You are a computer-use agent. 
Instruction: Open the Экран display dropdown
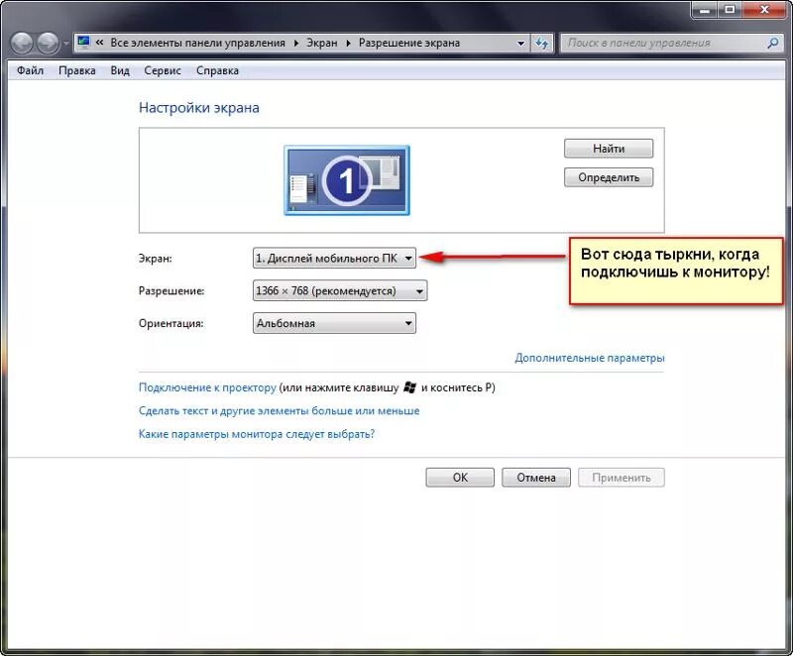pos(334,259)
